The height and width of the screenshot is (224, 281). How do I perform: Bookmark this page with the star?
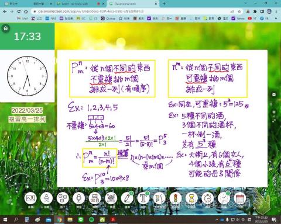239,12
